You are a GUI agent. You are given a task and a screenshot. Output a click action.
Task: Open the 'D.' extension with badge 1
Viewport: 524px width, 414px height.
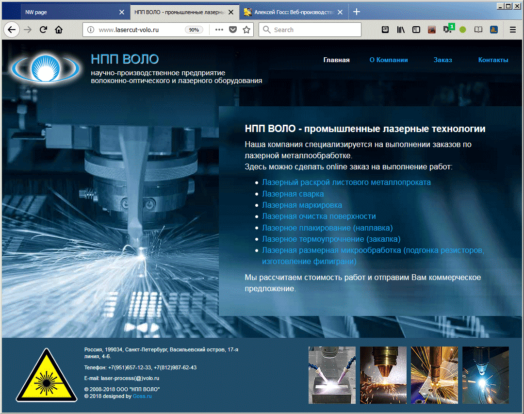point(448,29)
